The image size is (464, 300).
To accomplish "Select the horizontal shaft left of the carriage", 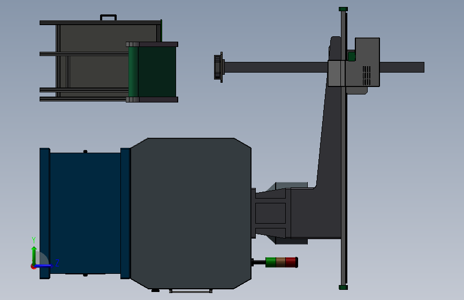I will 276,67.
